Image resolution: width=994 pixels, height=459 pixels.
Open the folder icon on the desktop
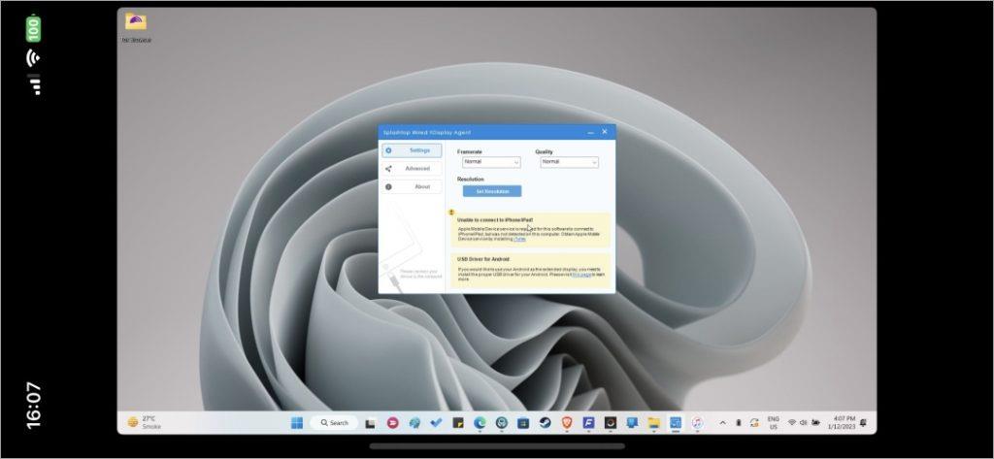tap(136, 21)
